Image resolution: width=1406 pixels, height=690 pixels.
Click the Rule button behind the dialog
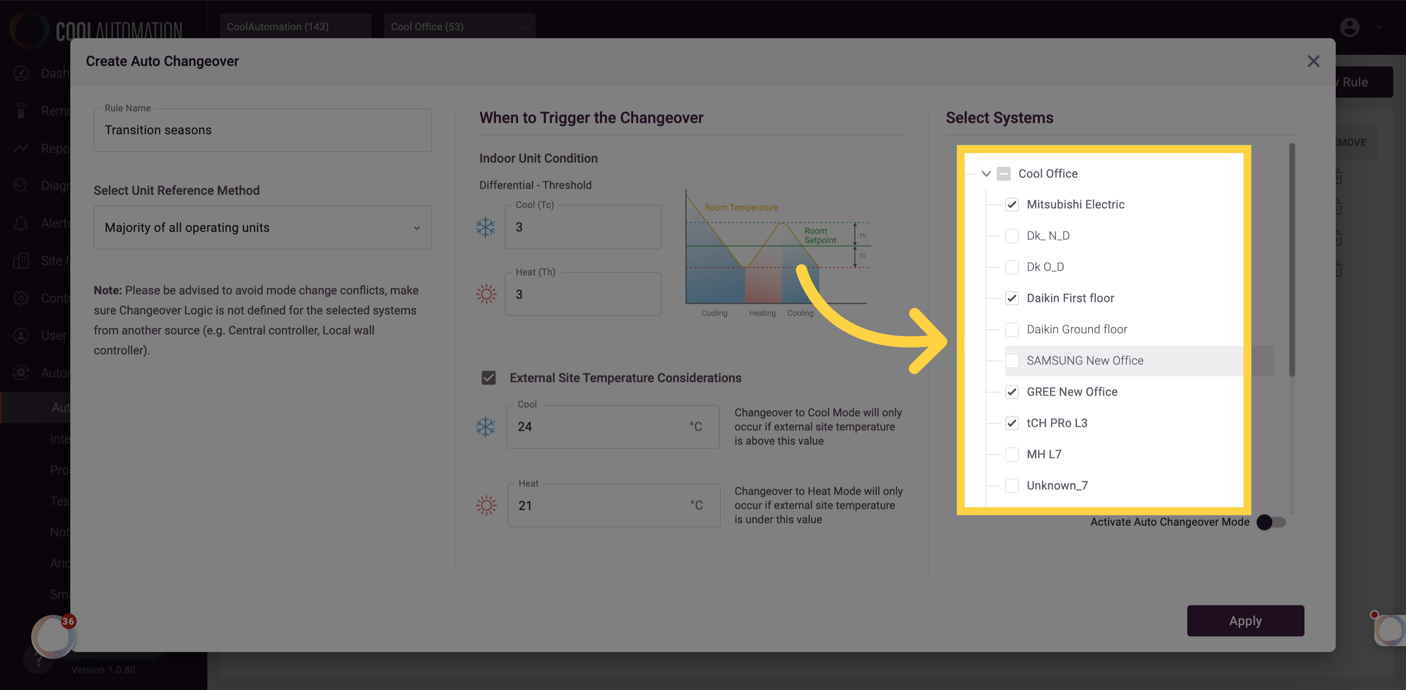[x=1364, y=82]
